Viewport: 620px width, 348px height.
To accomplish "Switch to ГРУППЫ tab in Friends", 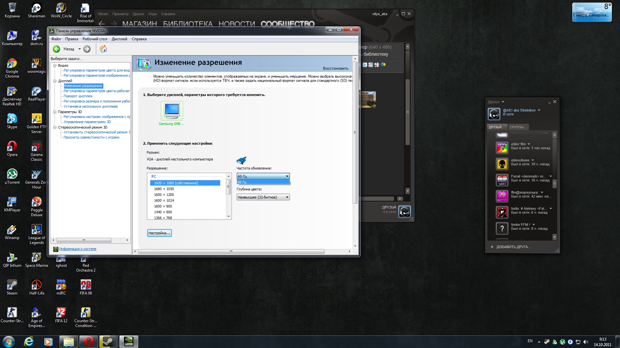I will click(517, 127).
